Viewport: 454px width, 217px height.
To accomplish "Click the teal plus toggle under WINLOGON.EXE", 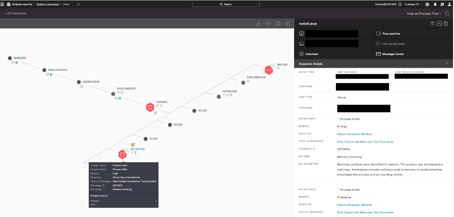I will tap(51, 74).
